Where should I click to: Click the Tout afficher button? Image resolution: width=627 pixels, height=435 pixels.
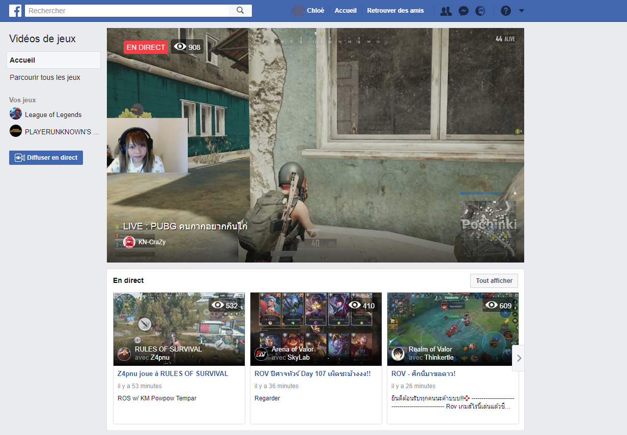tap(494, 281)
